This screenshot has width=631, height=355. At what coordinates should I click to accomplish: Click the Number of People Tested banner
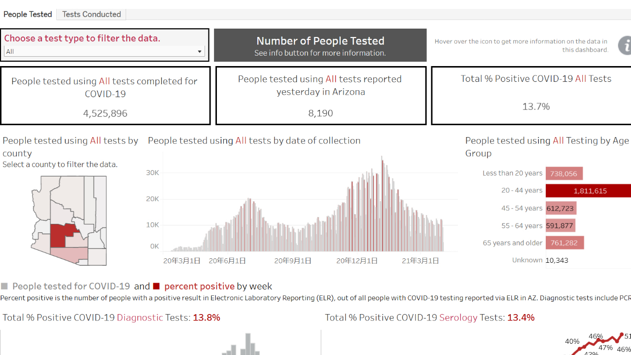tap(320, 45)
